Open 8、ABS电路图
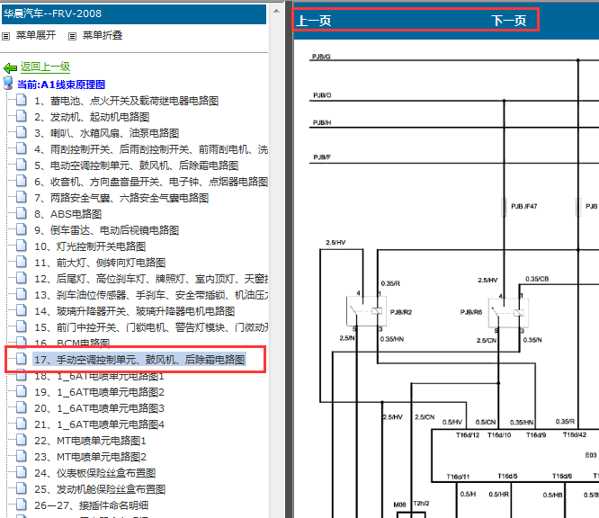The height and width of the screenshot is (518, 599). tap(68, 214)
